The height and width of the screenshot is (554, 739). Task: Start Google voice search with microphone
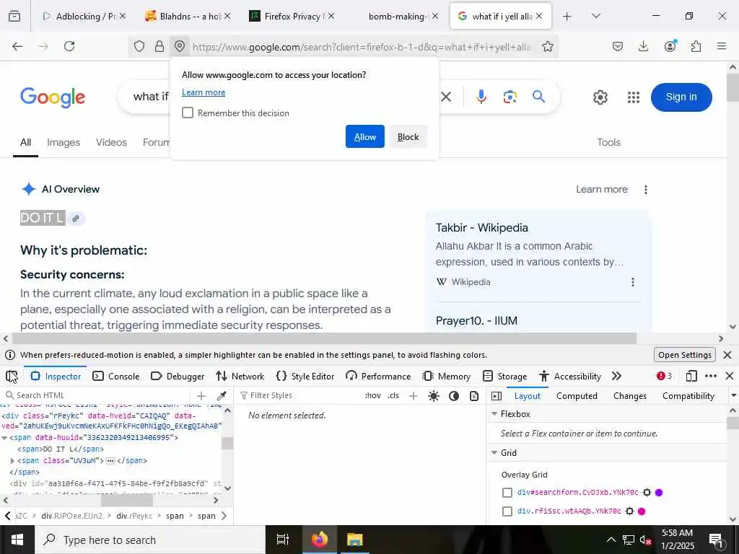click(481, 97)
